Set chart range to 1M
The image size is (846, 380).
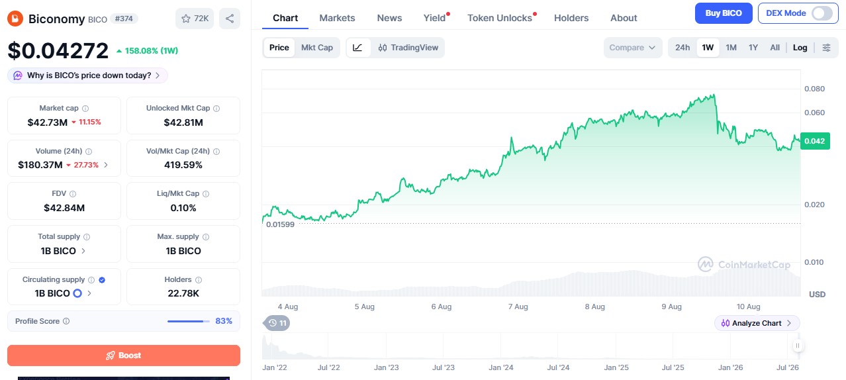731,48
